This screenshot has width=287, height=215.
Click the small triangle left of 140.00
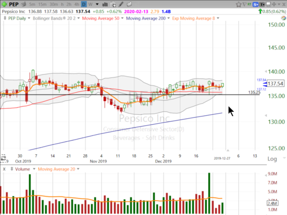point(266,72)
